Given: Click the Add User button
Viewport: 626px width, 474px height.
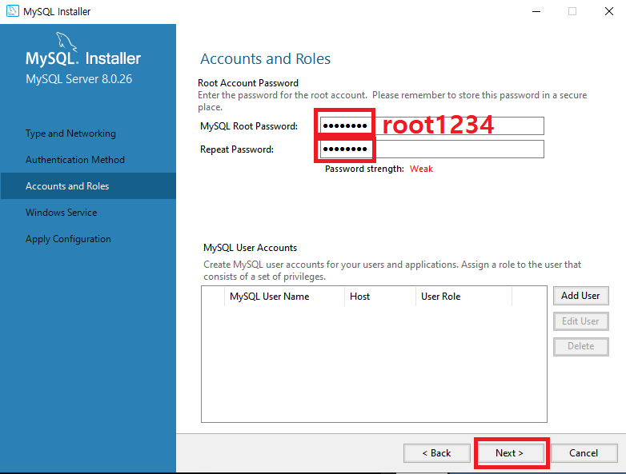Looking at the screenshot, I should pos(580,296).
